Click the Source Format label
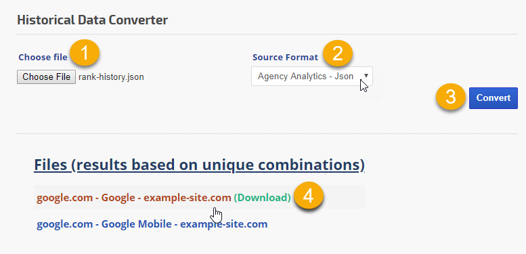Screen dimensions: 526x254 285,58
